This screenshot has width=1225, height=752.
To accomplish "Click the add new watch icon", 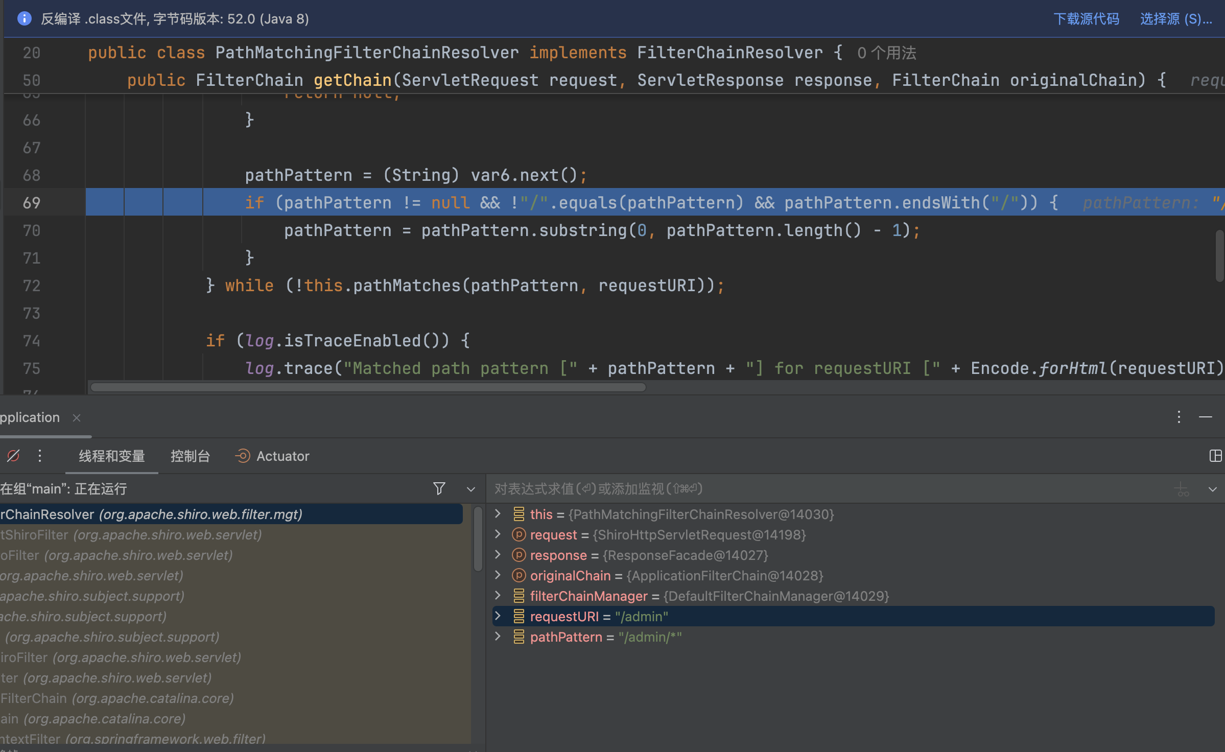I will click(1182, 489).
